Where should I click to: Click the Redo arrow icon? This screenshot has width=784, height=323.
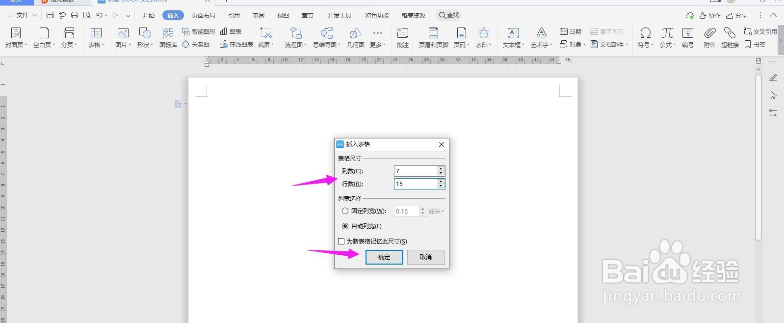click(116, 15)
